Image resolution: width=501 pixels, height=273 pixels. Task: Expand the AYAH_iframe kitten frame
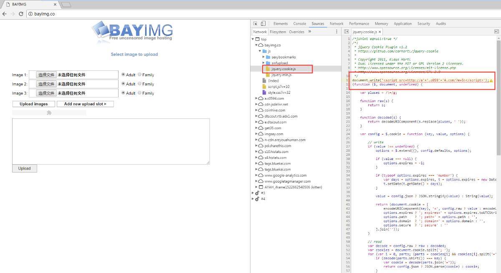(256, 187)
